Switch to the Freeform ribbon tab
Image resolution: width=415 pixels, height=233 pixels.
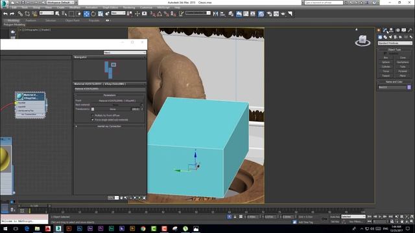(x=31, y=20)
